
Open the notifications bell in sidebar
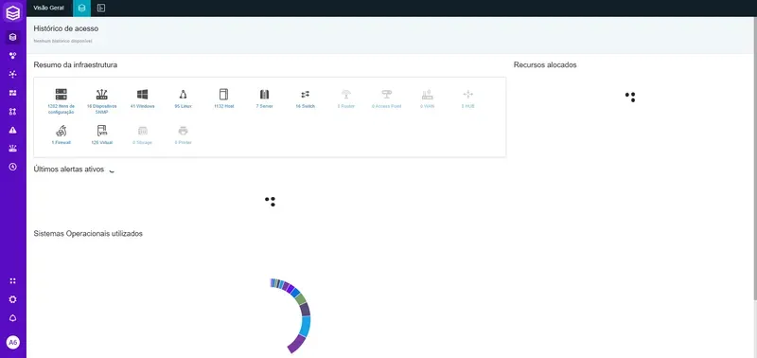pyautogui.click(x=13, y=318)
